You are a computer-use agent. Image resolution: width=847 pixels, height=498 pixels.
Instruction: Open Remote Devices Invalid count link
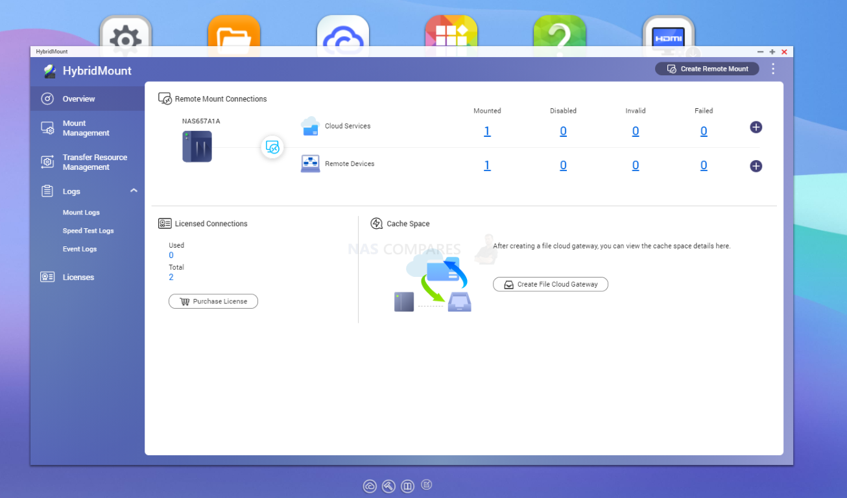(x=636, y=165)
